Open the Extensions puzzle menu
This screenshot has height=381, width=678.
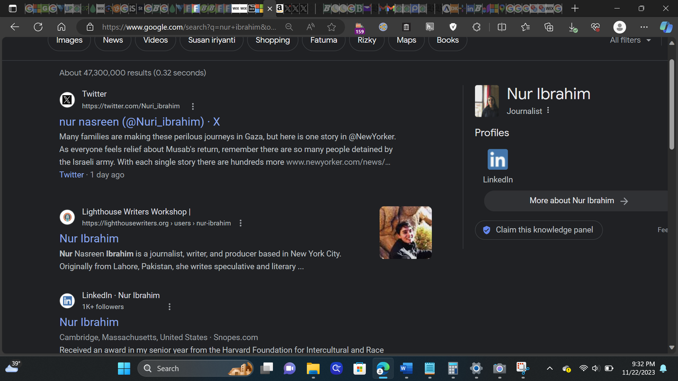click(x=476, y=27)
